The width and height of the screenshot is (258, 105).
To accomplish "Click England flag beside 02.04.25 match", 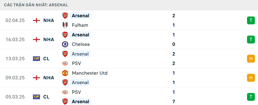I will [x=36, y=20].
